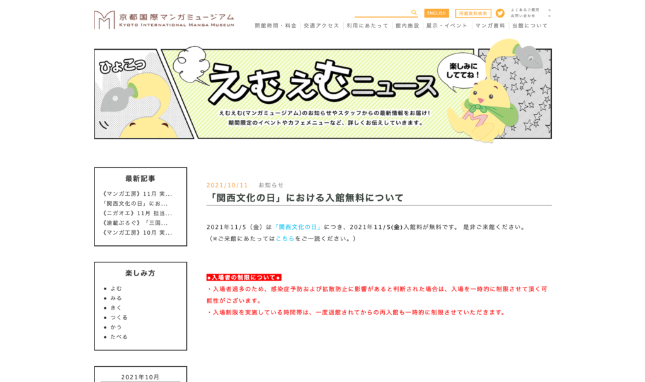The image size is (645, 382).
Task: Select the つくる category
Action: 119,317
